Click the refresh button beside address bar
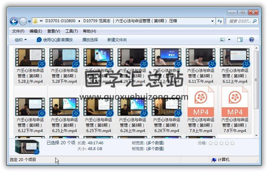268x172 pixels. 220,21
